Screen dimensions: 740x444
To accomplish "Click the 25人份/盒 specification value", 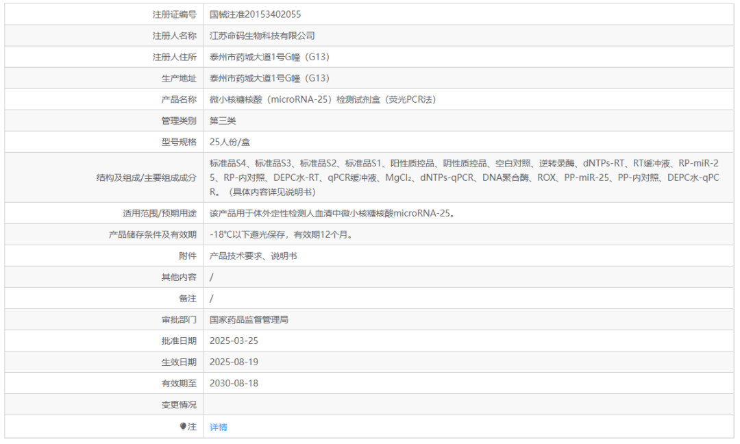I will tap(230, 142).
